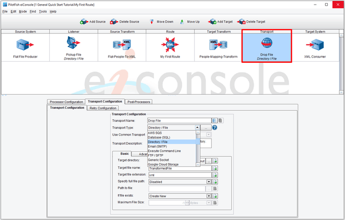Choose AWS SQS from transport type list
Screen dimensions: 345x220
pos(171,133)
